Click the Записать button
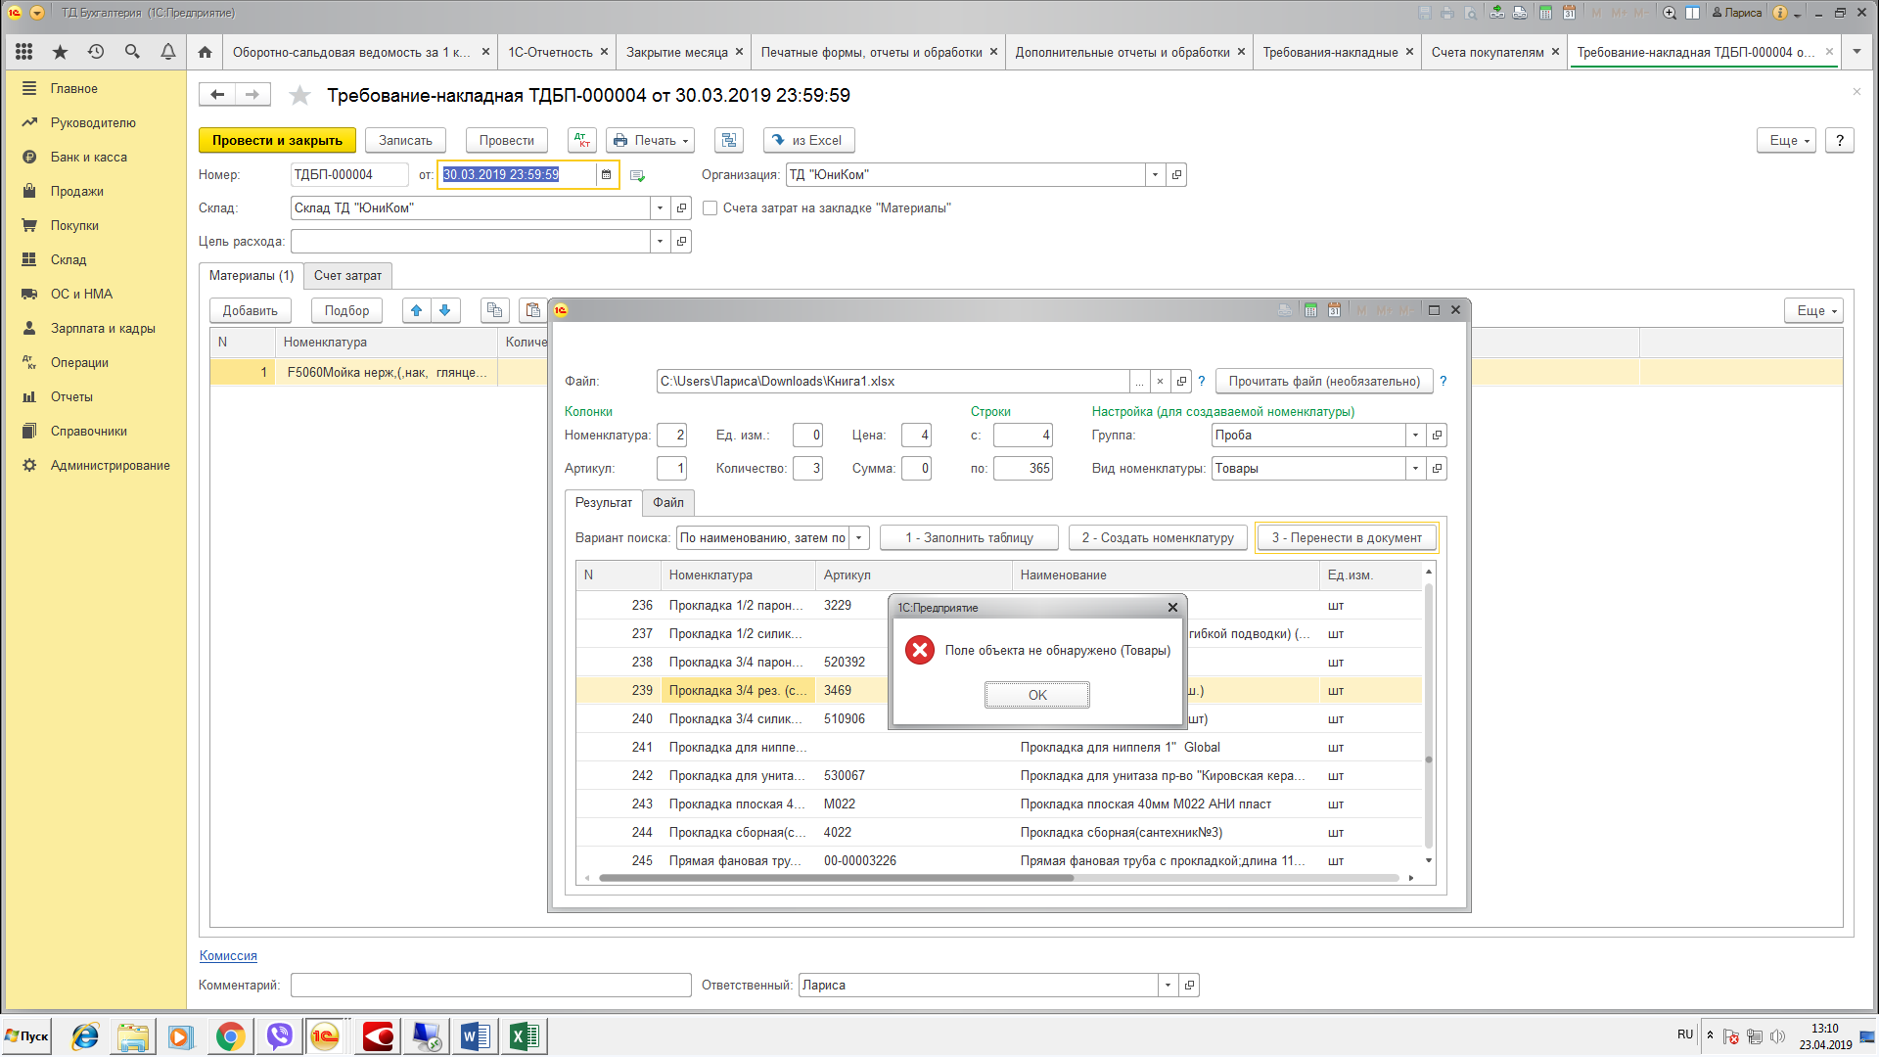Image resolution: width=1879 pixels, height=1057 pixels. pyautogui.click(x=405, y=141)
